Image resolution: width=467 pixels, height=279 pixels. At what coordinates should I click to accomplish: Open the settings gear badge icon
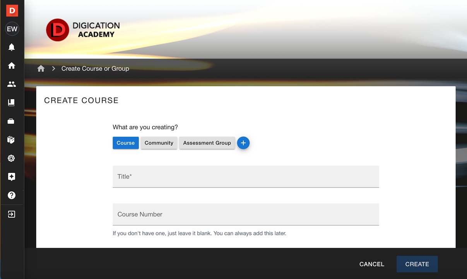point(12,158)
